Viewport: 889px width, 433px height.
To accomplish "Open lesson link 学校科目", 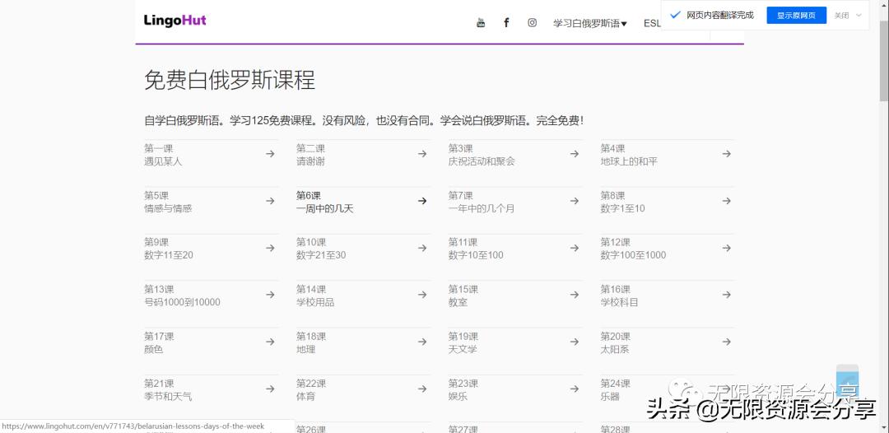I will click(x=619, y=303).
